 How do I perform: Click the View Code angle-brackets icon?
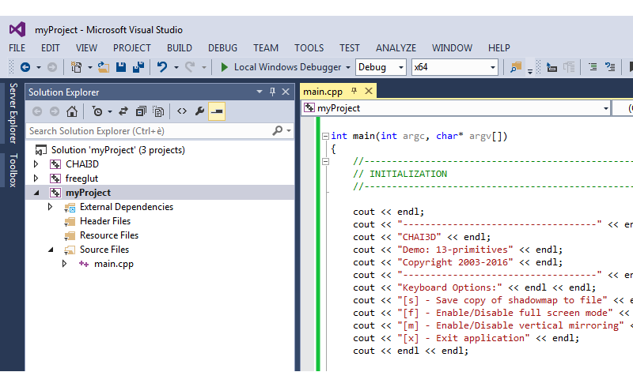tap(182, 111)
